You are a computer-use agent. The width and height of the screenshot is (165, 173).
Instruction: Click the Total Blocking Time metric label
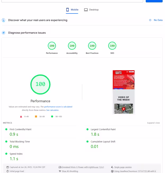click(20, 142)
